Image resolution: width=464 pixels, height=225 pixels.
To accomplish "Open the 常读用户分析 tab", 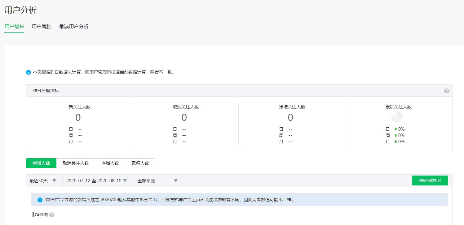I will tap(74, 27).
